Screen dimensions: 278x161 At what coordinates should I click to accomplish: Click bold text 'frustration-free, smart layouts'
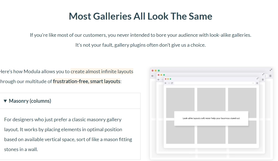tap(87, 81)
